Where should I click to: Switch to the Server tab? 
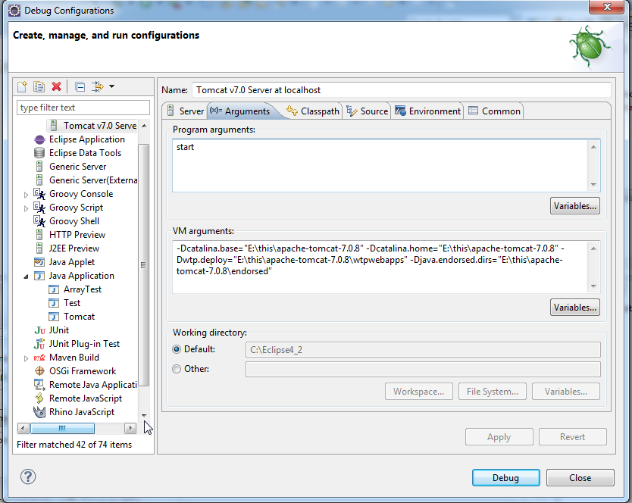click(186, 111)
